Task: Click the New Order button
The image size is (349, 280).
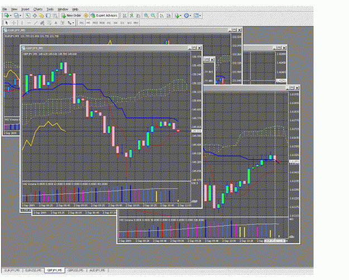Action: 71,16
